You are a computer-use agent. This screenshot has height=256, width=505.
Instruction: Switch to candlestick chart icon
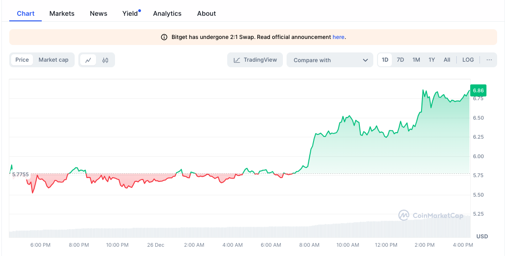click(x=105, y=60)
